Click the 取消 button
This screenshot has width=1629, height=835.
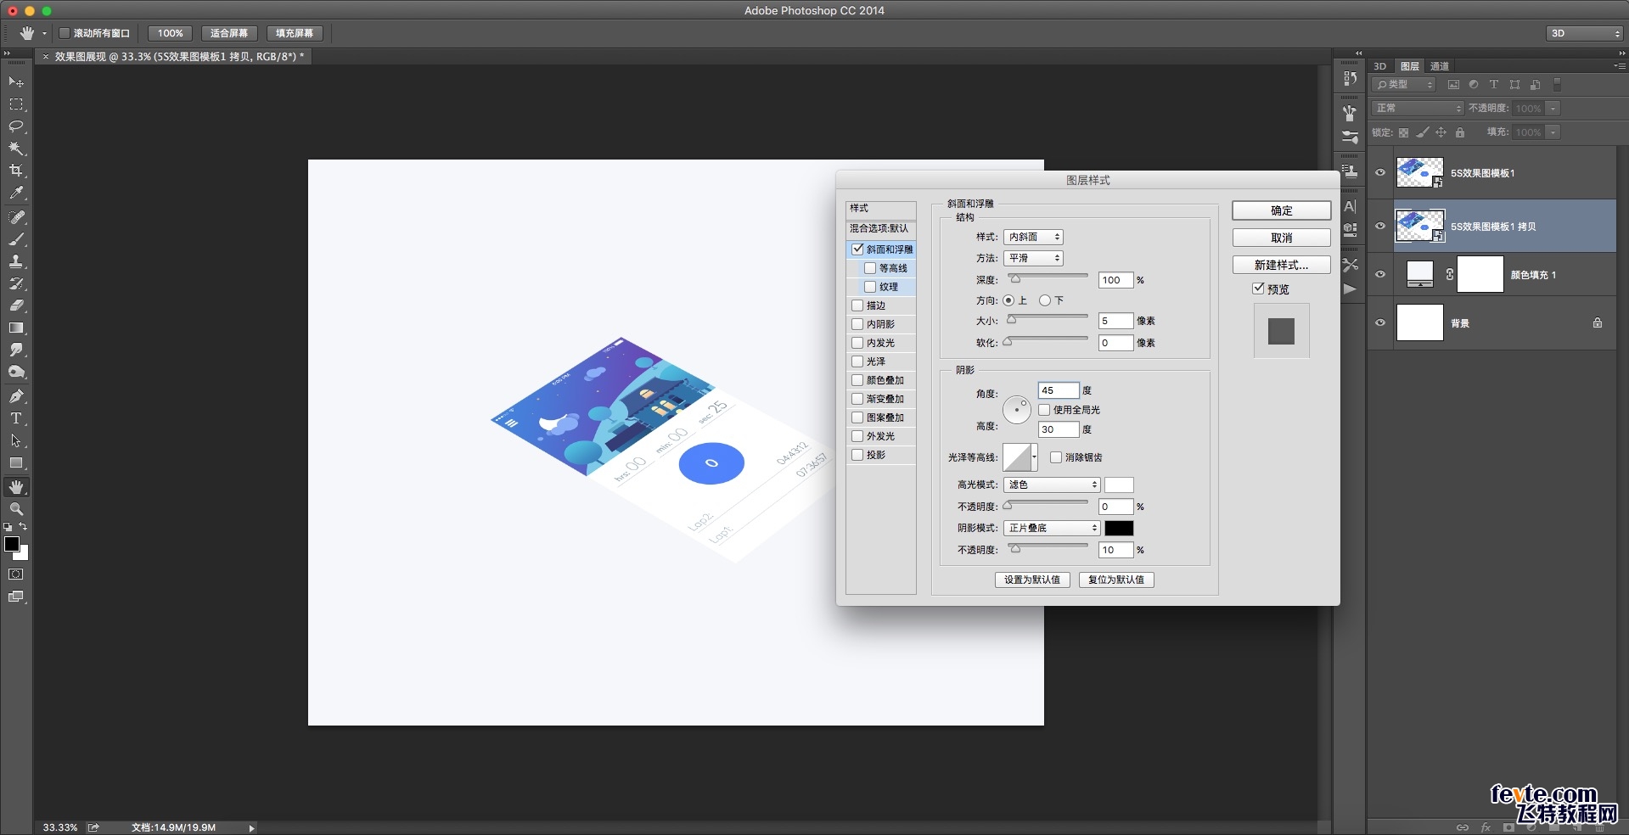[1282, 238]
